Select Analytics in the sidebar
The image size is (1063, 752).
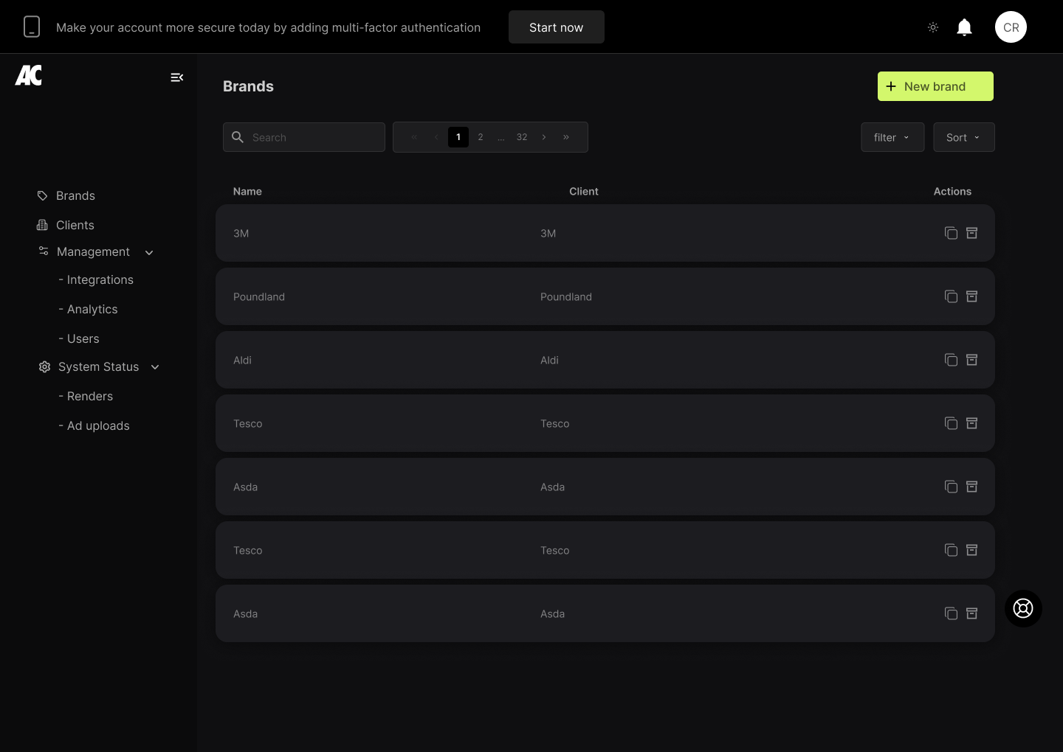[x=92, y=309]
